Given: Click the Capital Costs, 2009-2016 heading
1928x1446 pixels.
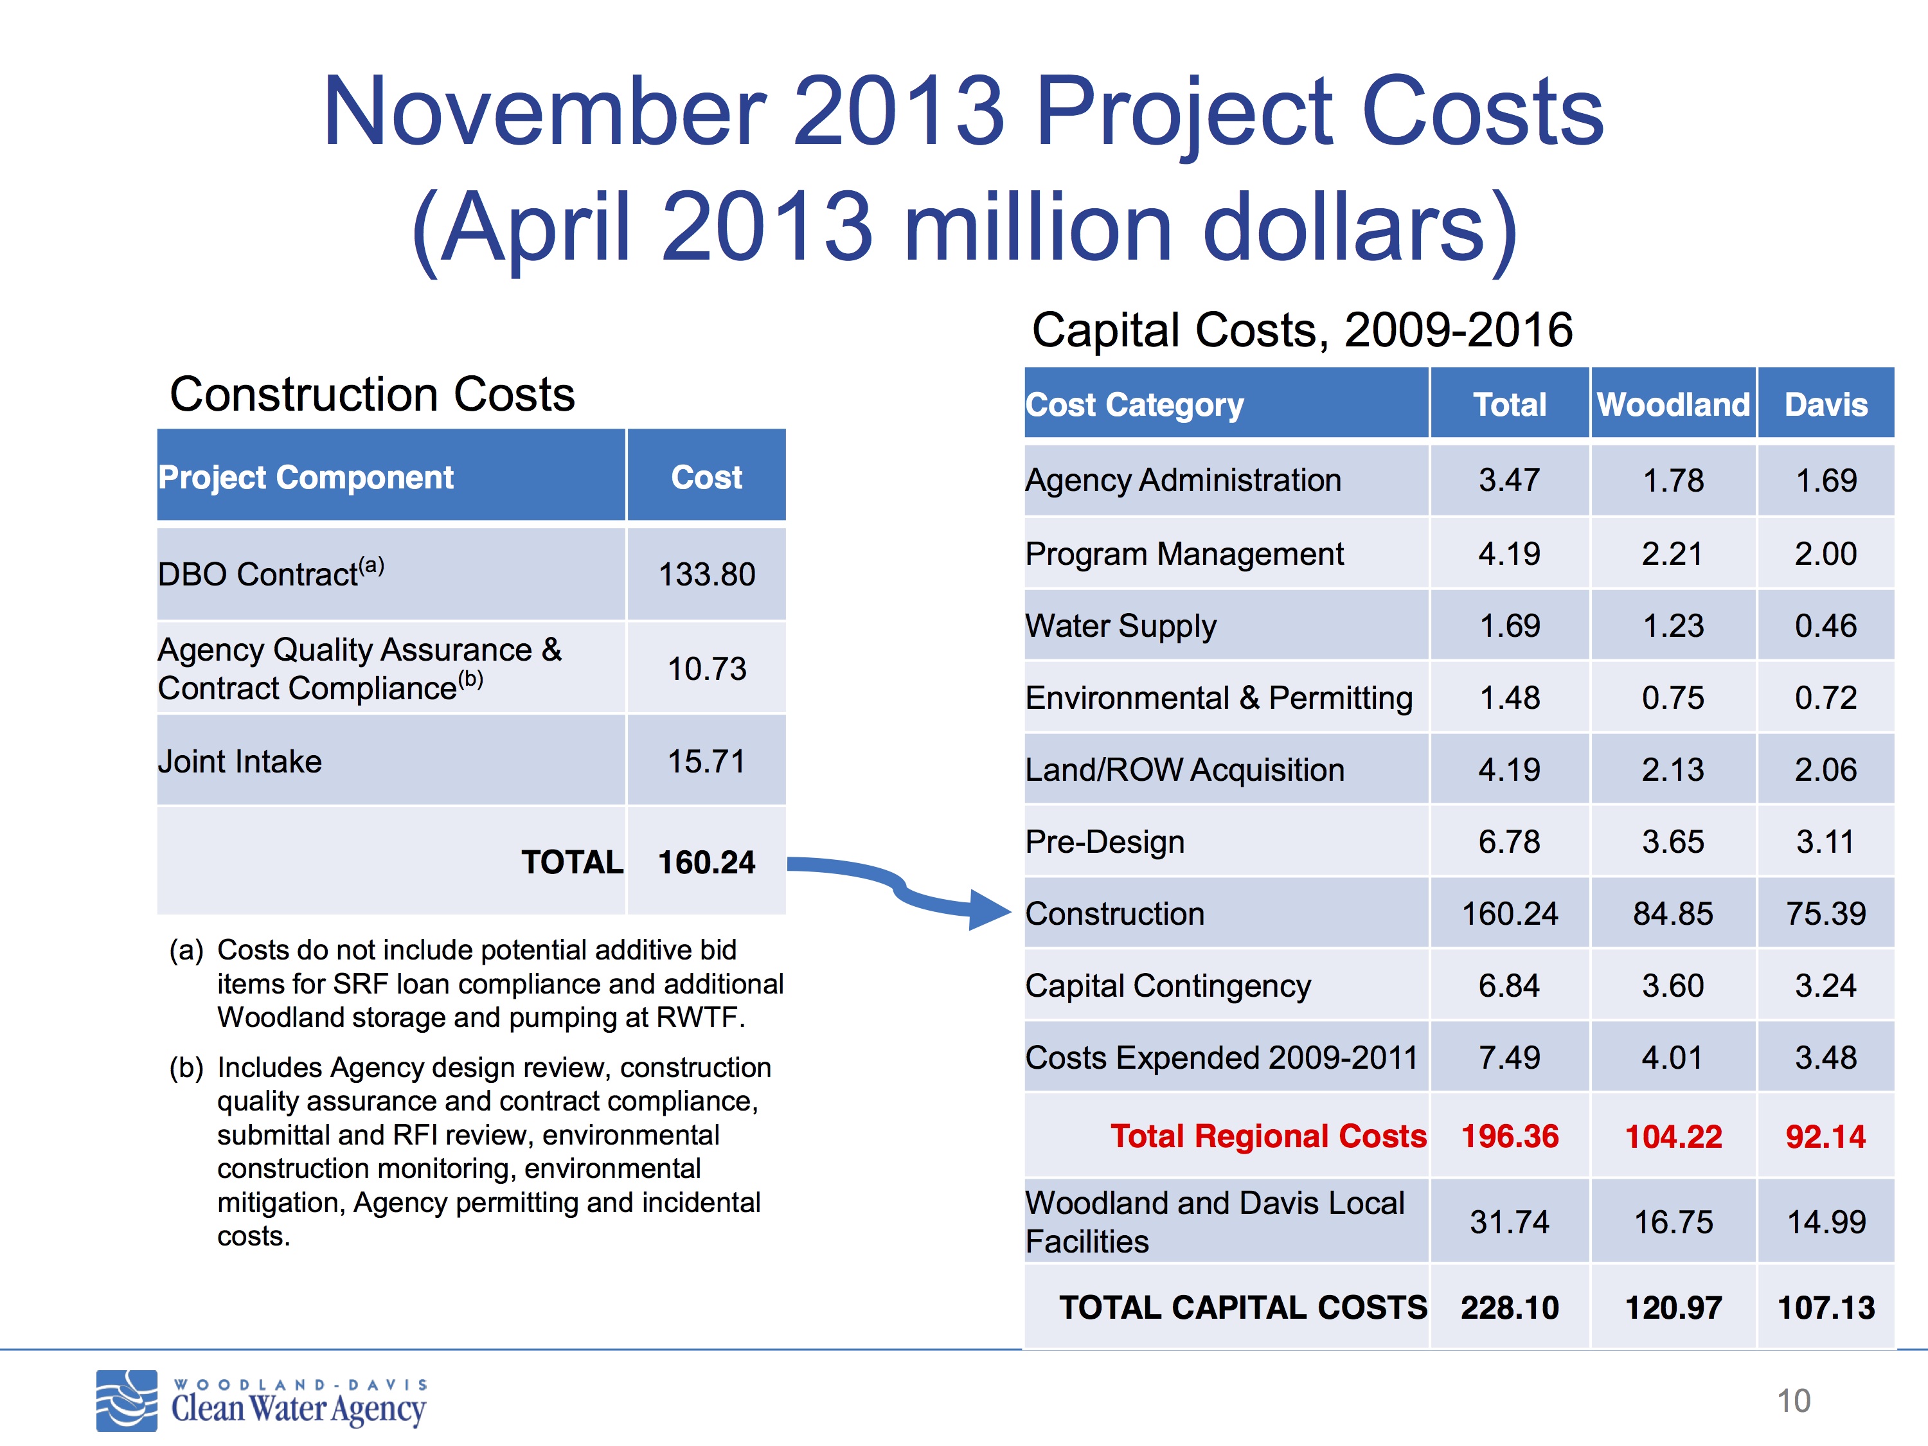Looking at the screenshot, I should click(x=1302, y=330).
